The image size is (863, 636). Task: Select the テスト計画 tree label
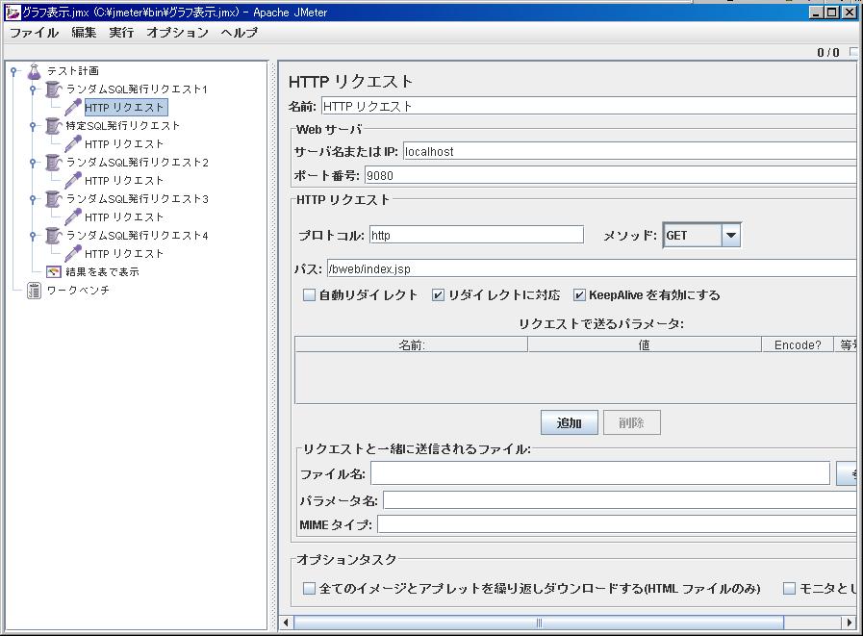(x=73, y=71)
